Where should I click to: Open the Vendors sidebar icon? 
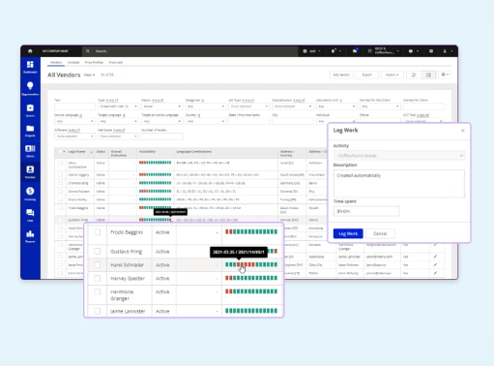pos(30,171)
